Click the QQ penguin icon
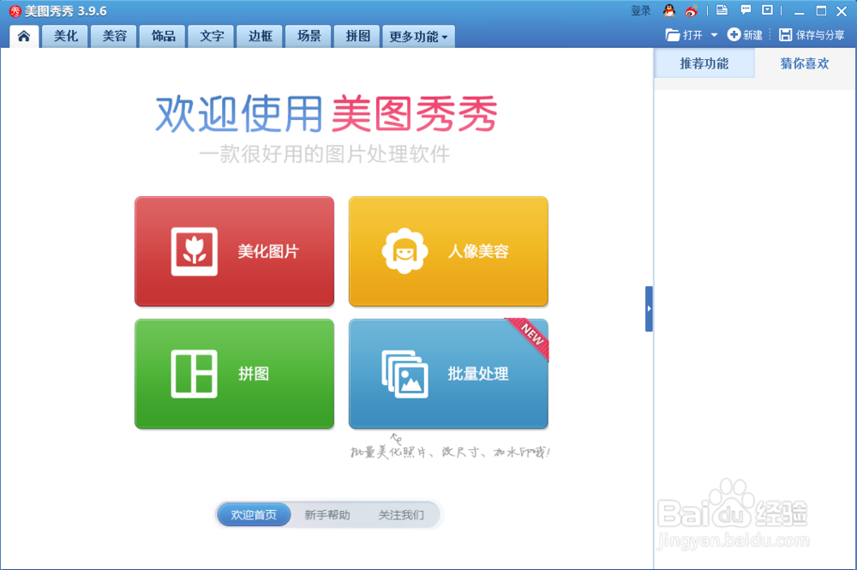The height and width of the screenshot is (570, 857). coord(669,10)
